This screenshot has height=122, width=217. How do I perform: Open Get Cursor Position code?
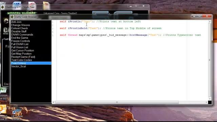[23, 50]
